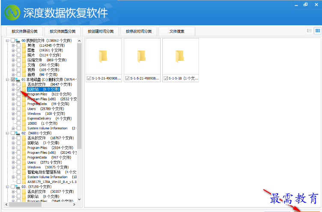
Task: Select the 按修改时间分类 tab
Action: [x=139, y=31]
